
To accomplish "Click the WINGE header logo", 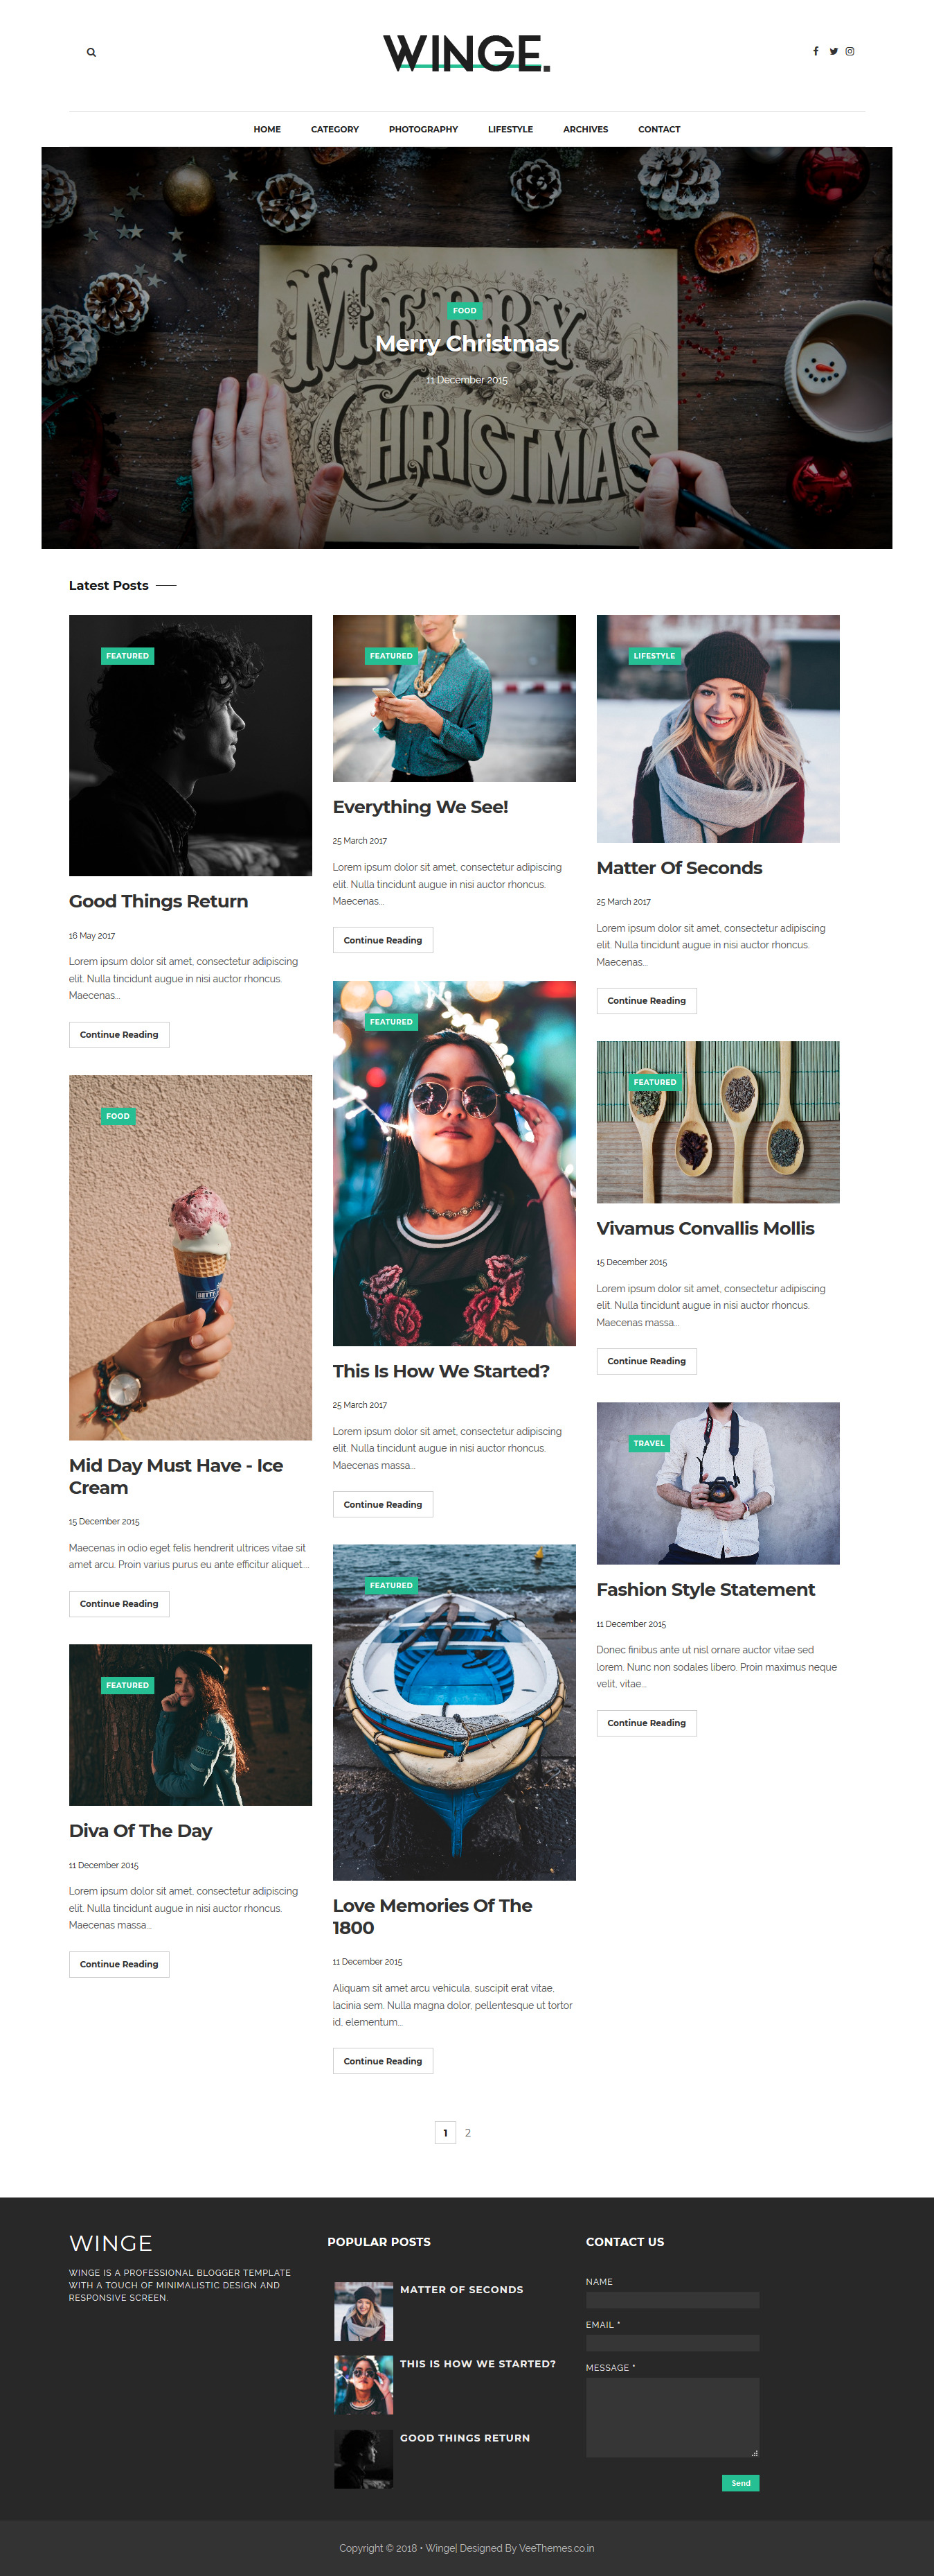I will 467,53.
